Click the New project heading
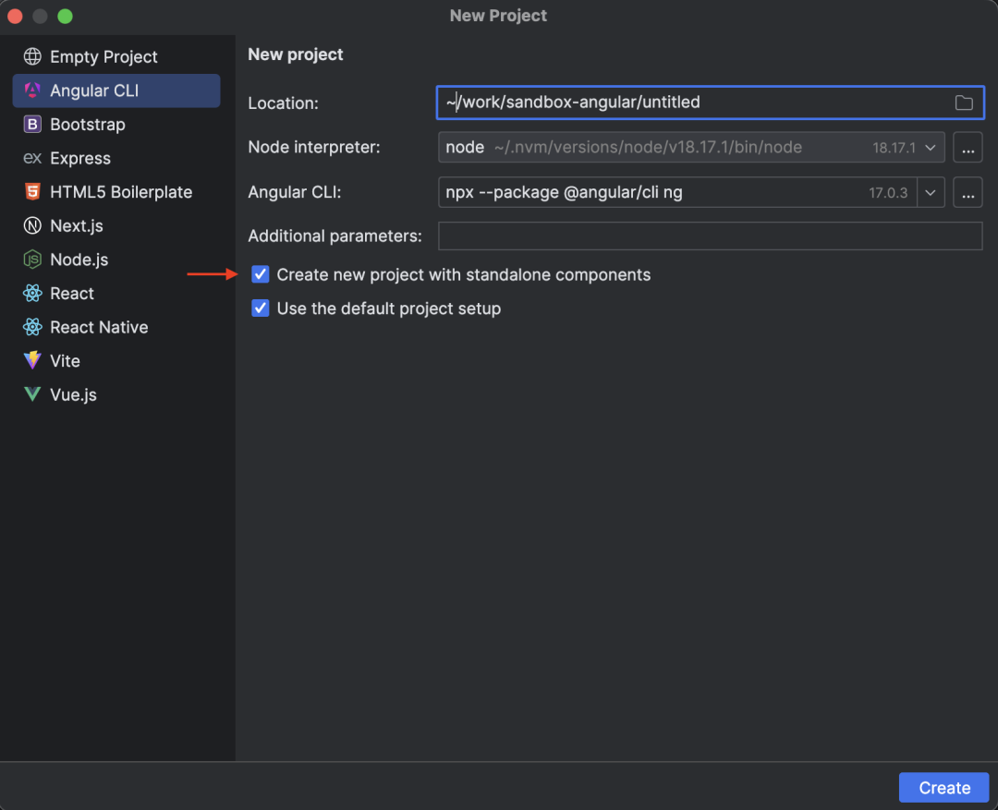Image resolution: width=998 pixels, height=810 pixels. (296, 54)
